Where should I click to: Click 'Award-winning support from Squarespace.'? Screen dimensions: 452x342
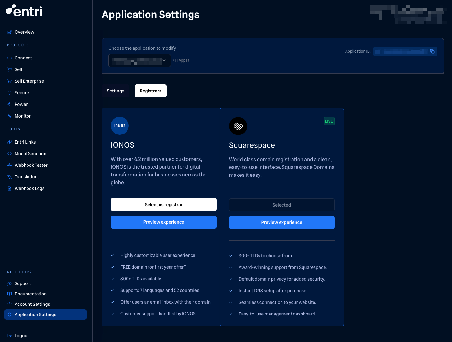click(x=283, y=267)
